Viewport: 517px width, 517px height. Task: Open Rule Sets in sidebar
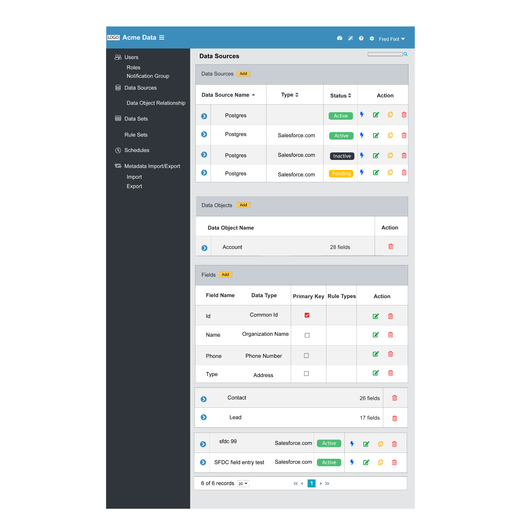[x=136, y=135]
